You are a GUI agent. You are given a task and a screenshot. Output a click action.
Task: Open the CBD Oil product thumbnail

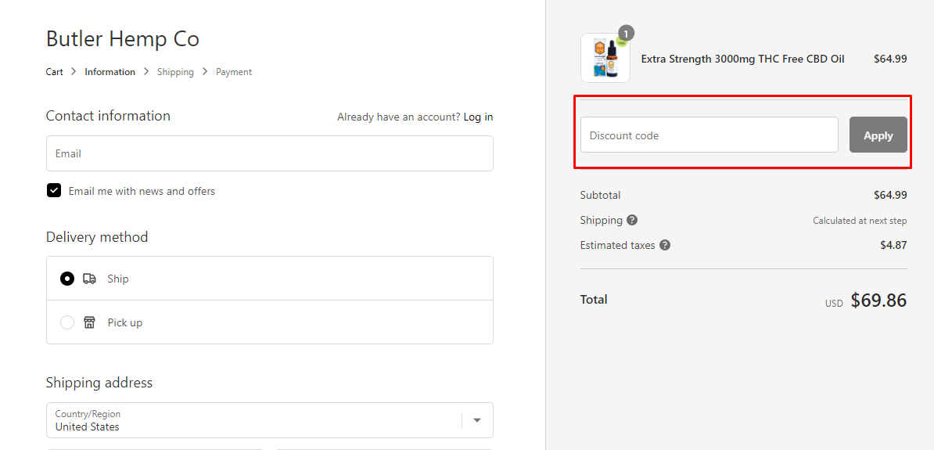pyautogui.click(x=605, y=58)
